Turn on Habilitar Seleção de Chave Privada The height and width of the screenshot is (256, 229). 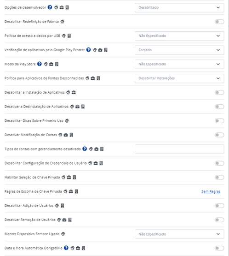[x=219, y=177]
